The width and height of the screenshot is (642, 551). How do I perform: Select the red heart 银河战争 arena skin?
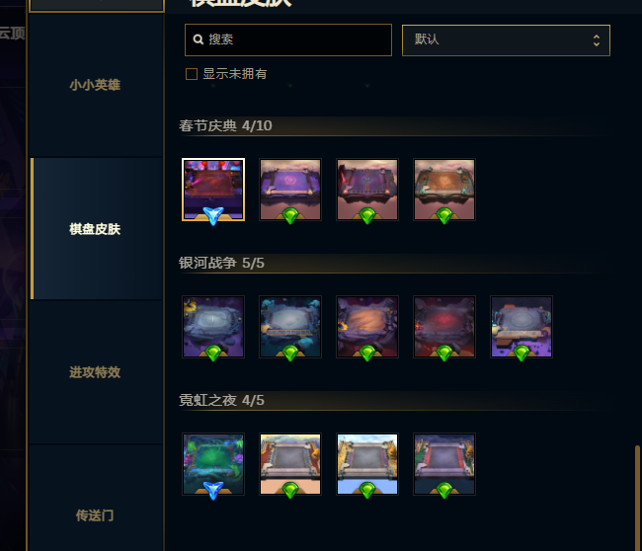[x=444, y=327]
